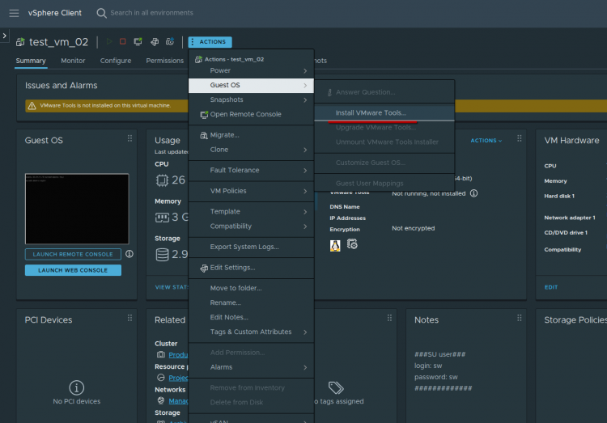Open the Fault Tolerance submenu
The height and width of the screenshot is (423, 607).
[251, 171]
